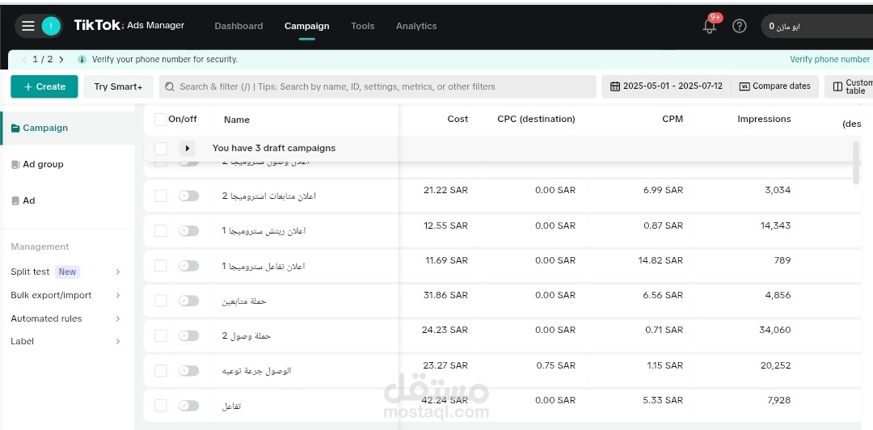Open the Analytics tab

tap(416, 26)
